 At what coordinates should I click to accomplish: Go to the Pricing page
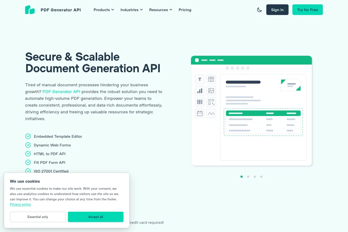click(x=185, y=10)
